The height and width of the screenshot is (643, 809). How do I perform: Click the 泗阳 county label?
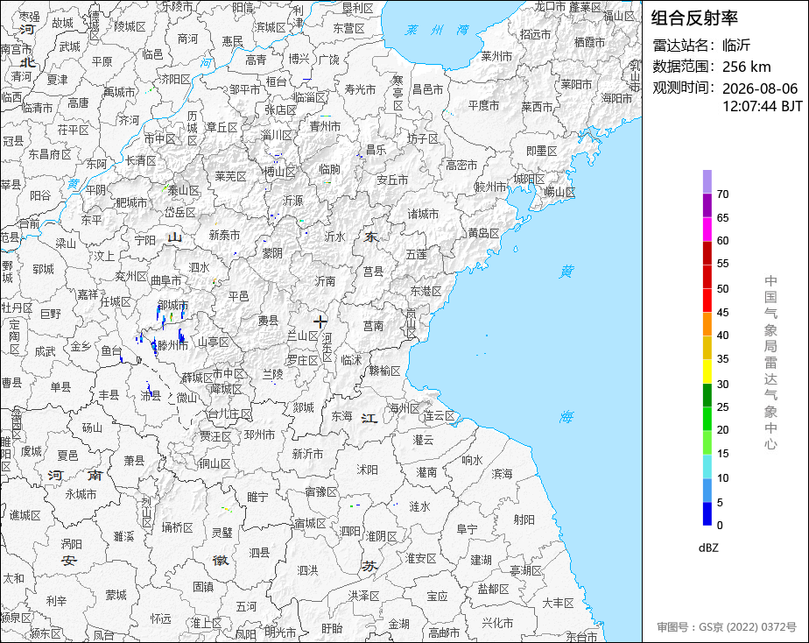click(x=350, y=531)
